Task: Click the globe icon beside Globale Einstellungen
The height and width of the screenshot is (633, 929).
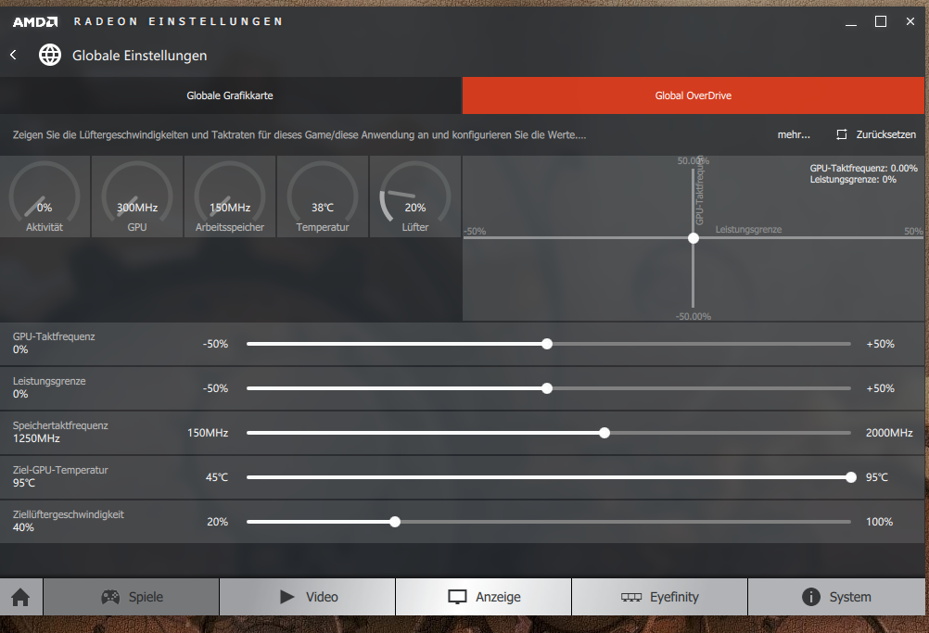Action: tap(50, 55)
